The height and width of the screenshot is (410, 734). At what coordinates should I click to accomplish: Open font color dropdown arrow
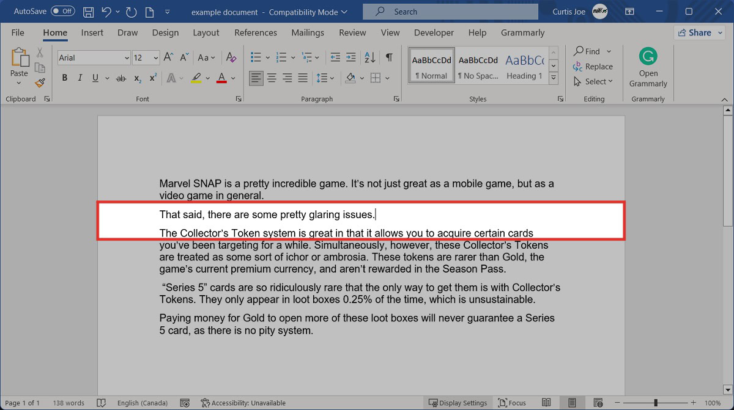tap(234, 78)
